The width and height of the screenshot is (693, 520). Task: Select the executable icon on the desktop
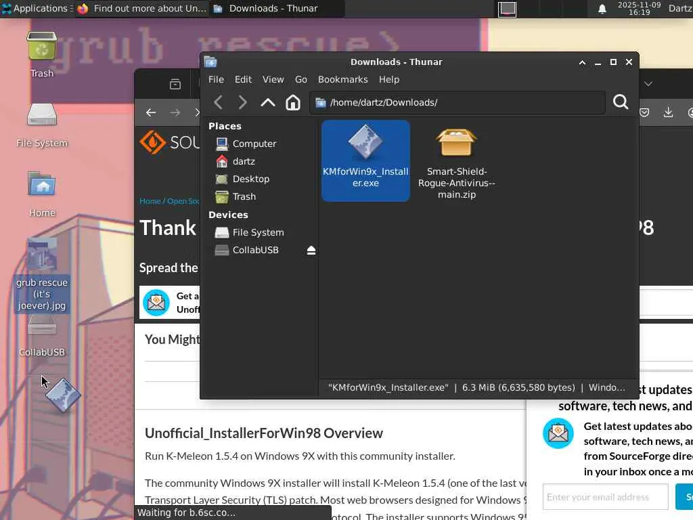pos(63,395)
